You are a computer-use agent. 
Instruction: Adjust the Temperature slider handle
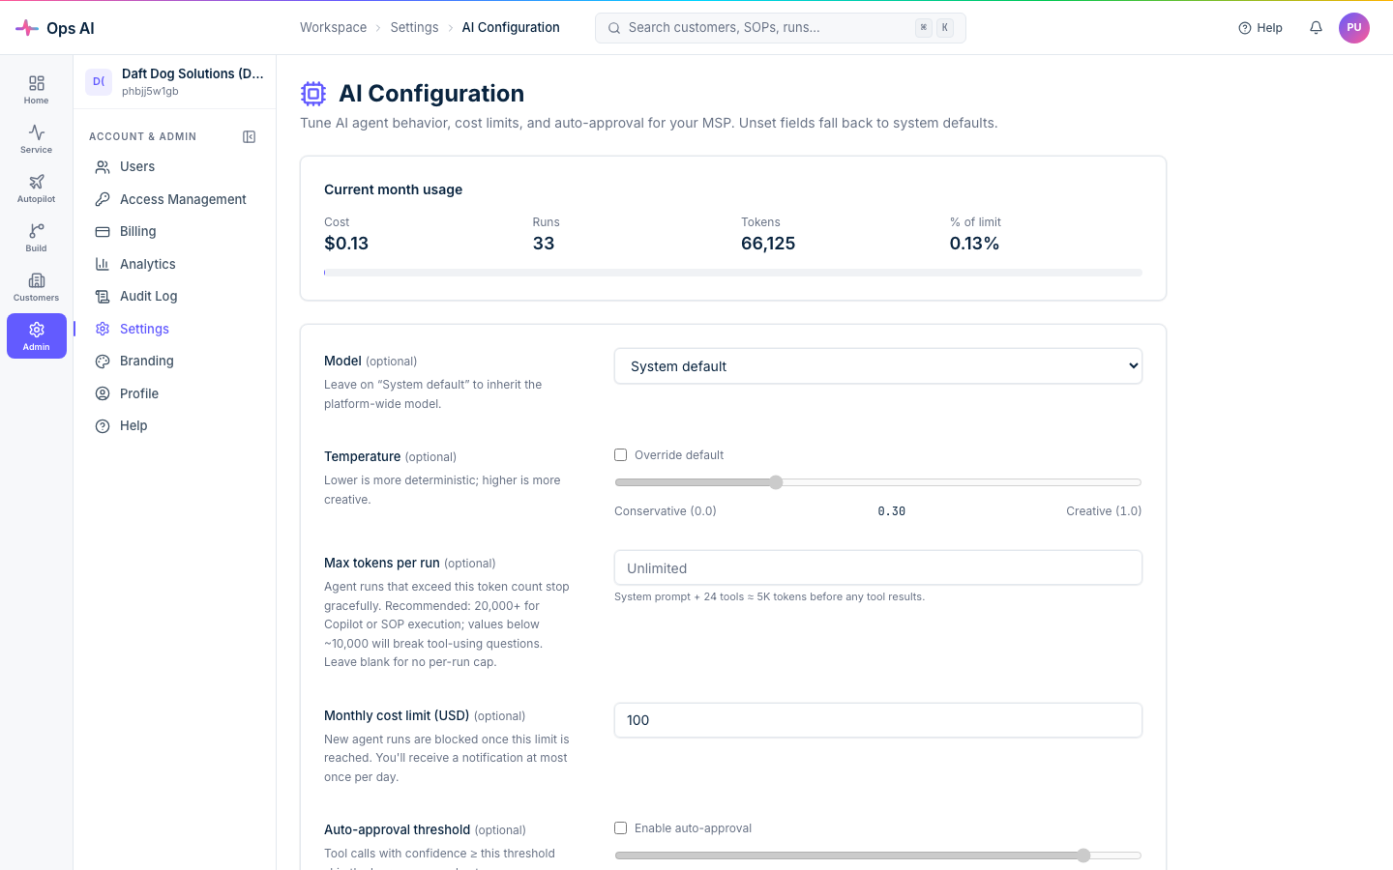776,482
